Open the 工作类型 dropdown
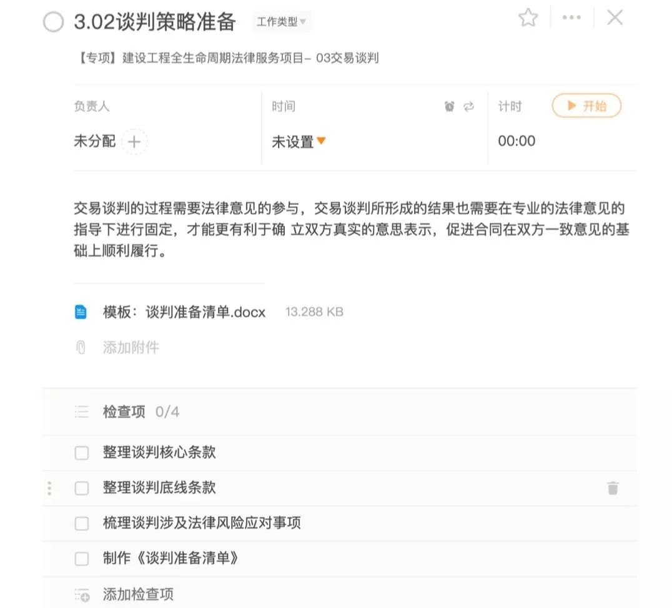 tap(281, 21)
